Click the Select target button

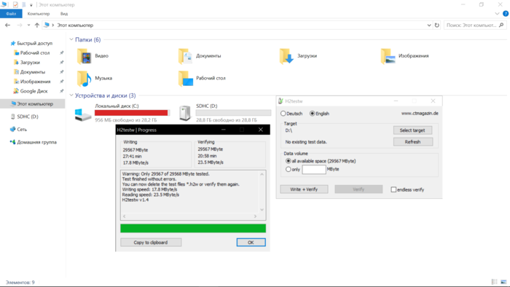[x=412, y=130]
